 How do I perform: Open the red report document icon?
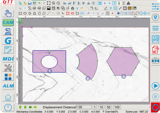[x=155, y=50]
